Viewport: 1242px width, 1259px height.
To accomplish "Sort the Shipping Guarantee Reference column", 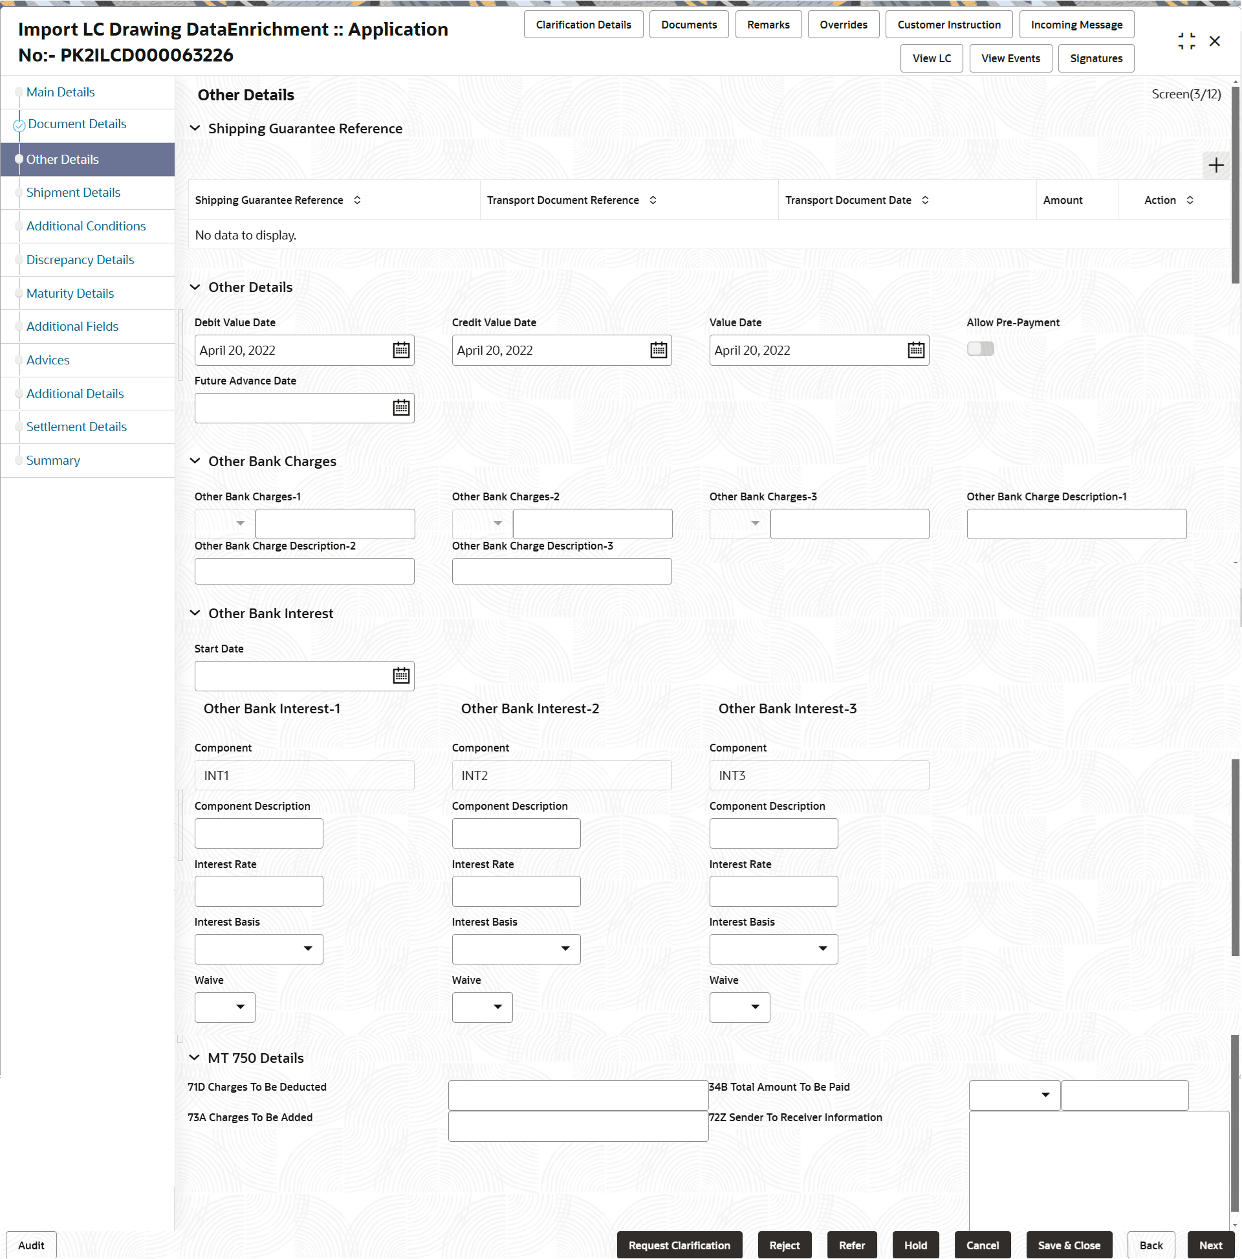I will click(x=356, y=200).
